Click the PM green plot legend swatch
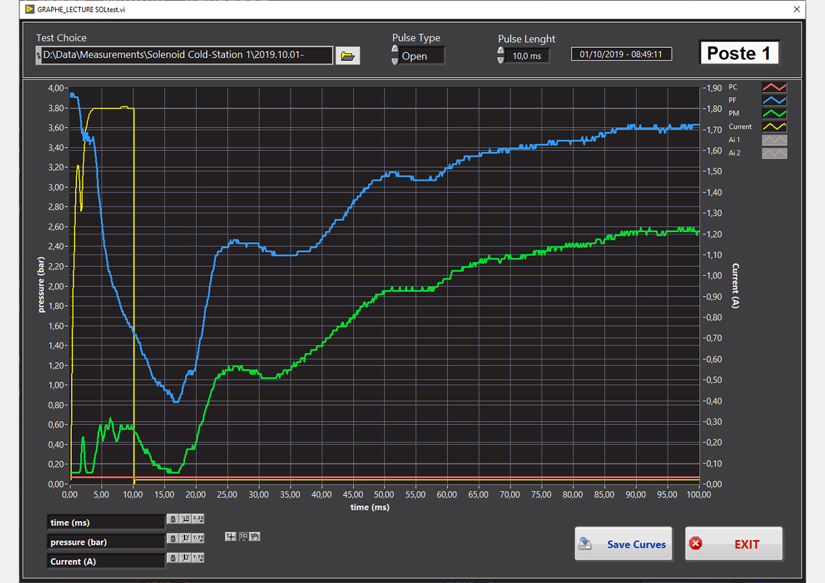Viewport: 825px width, 583px height. [x=775, y=113]
